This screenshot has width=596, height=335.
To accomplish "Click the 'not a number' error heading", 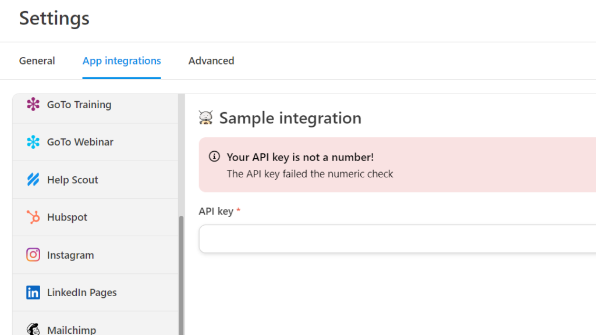I will coord(300,157).
